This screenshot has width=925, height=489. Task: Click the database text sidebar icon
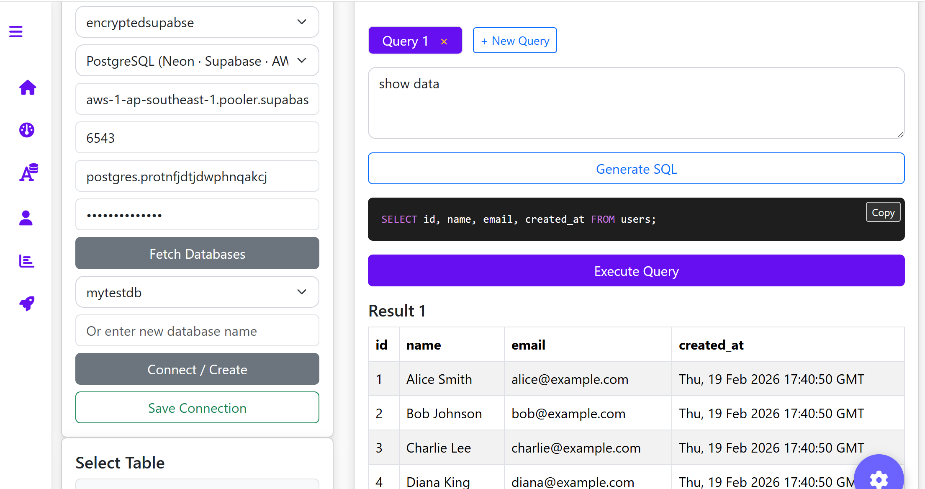tap(28, 172)
